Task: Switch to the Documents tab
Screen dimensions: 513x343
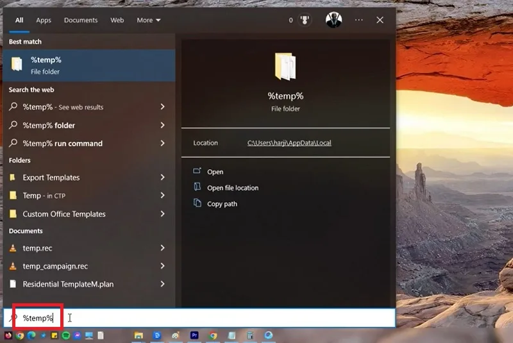Action: 81,21
